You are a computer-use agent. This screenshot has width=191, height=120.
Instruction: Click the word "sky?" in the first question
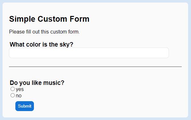[x=67, y=45]
